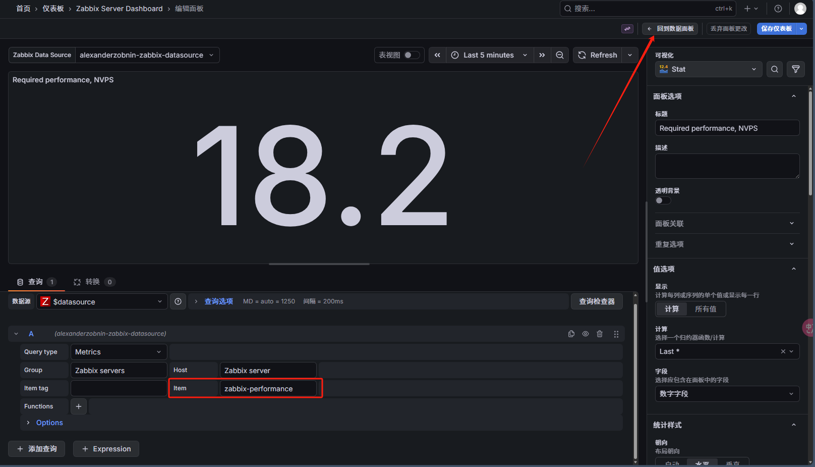Open Zabbix Server Dashboard breadcrumb

[x=119, y=9]
